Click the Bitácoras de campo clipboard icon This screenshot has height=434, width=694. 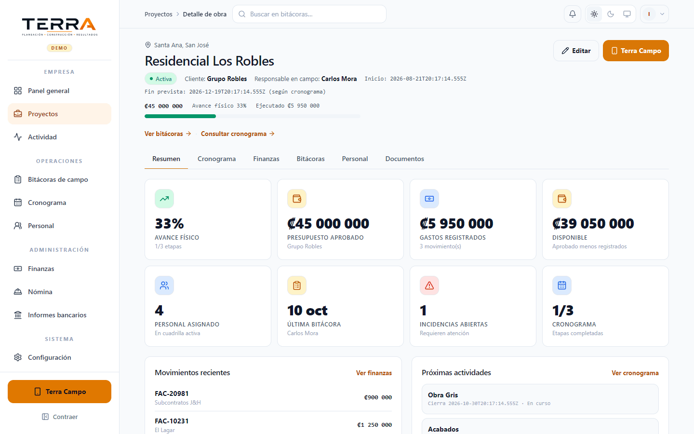[18, 179]
